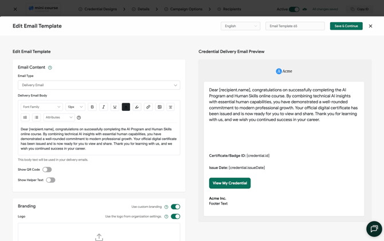Image resolution: width=384 pixels, height=241 pixels.
Task: Expand the Delivery Email type dropdown
Action: [99, 85]
